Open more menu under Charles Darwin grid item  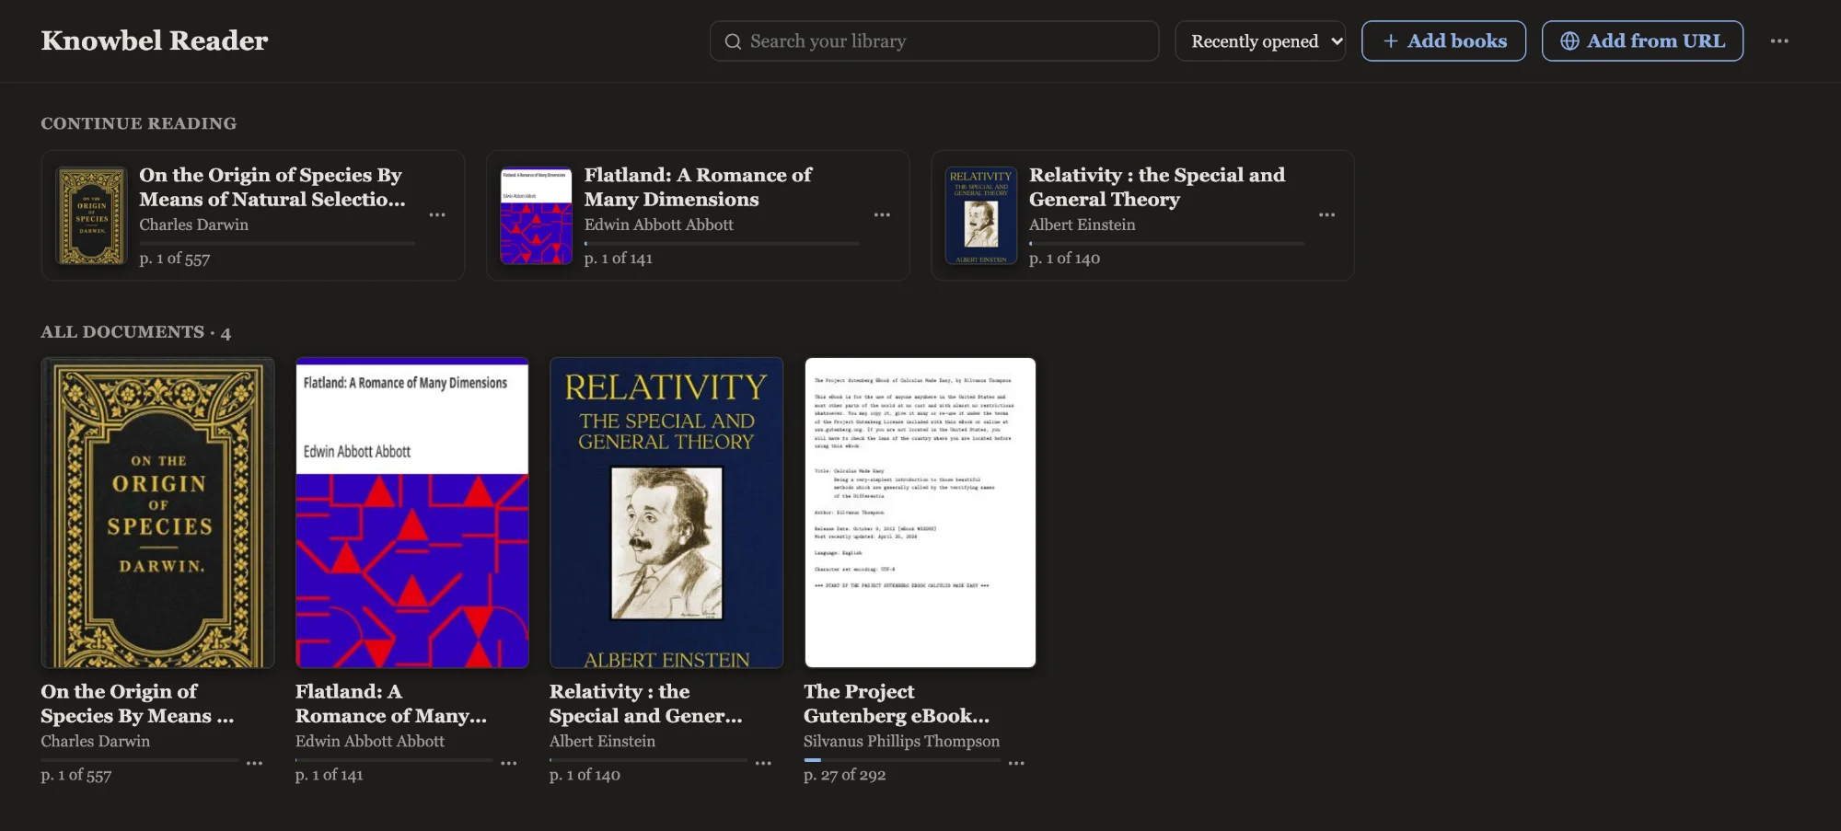(255, 763)
